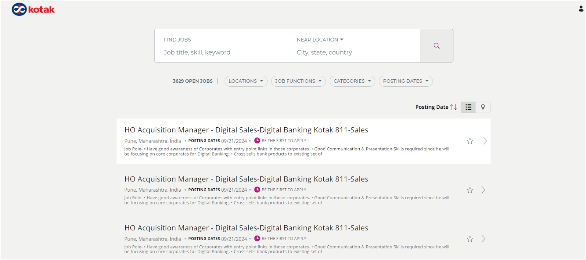The width and height of the screenshot is (586, 260).
Task: Expand the Locations filter dropdown
Action: click(246, 81)
